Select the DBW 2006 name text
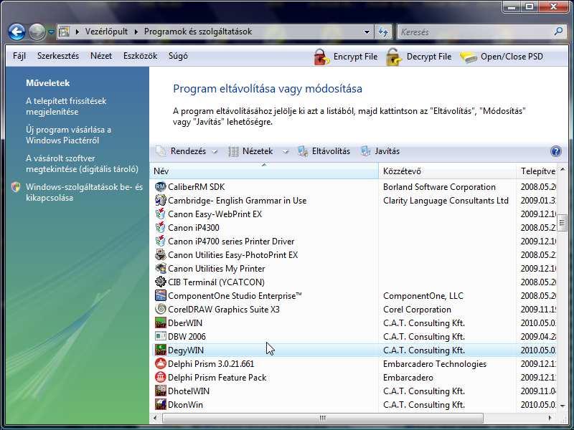The image size is (574, 430). [x=187, y=336]
